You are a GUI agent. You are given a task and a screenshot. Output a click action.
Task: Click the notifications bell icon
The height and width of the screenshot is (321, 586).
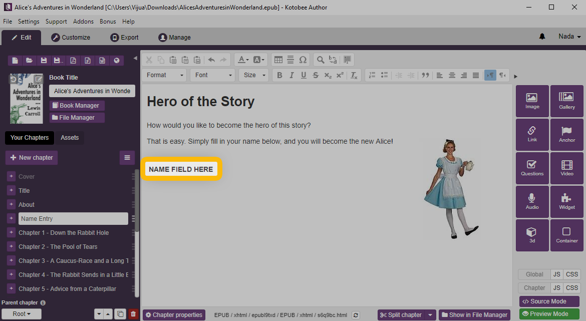(542, 37)
